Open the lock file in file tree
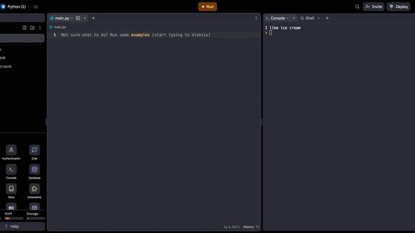The height and width of the screenshot is (233, 415). click(x=3, y=58)
